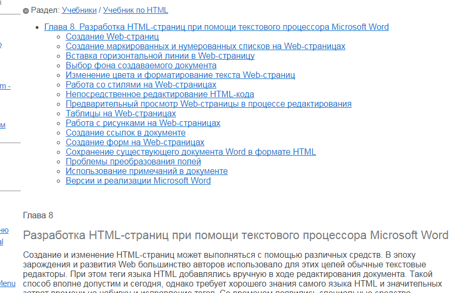Open Проблемы преобразования полей link
The image size is (461, 293).
coord(133,162)
